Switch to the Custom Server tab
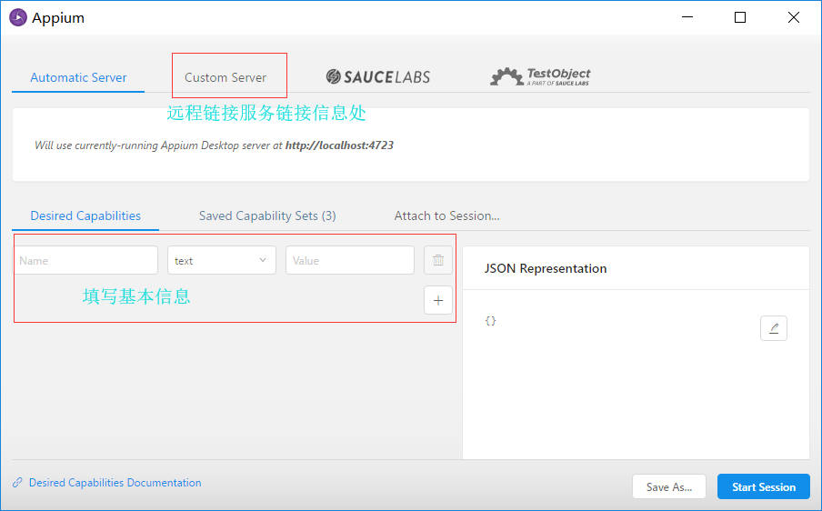Viewport: 822px width, 511px height. click(226, 77)
